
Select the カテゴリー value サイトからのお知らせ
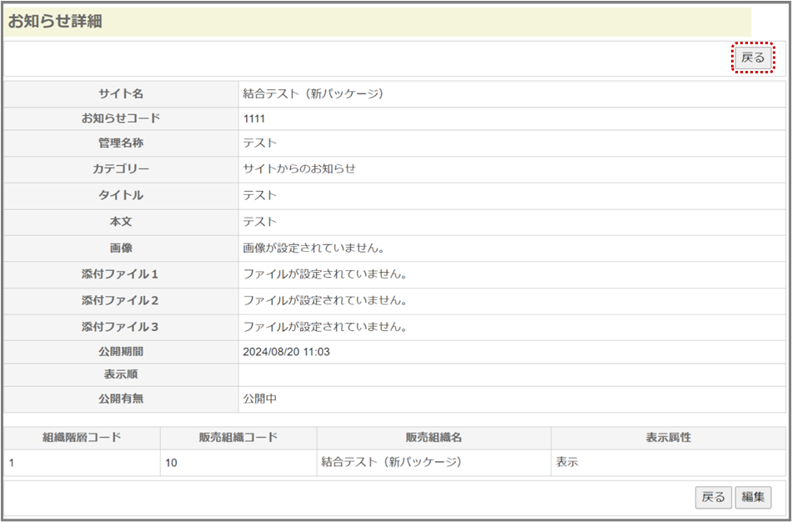[x=299, y=168]
